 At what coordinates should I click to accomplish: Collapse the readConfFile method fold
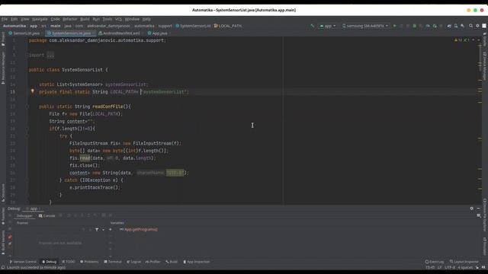[x=27, y=107]
